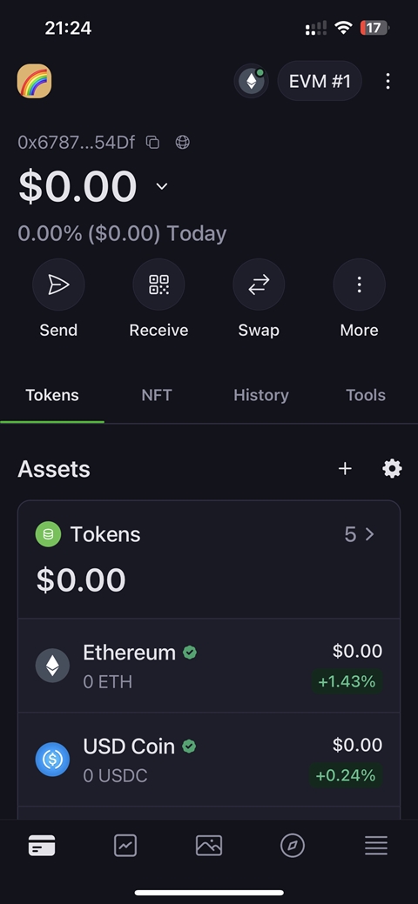This screenshot has width=418, height=904.
Task: Expand the Tokens list chevron showing 5
Action: 360,534
